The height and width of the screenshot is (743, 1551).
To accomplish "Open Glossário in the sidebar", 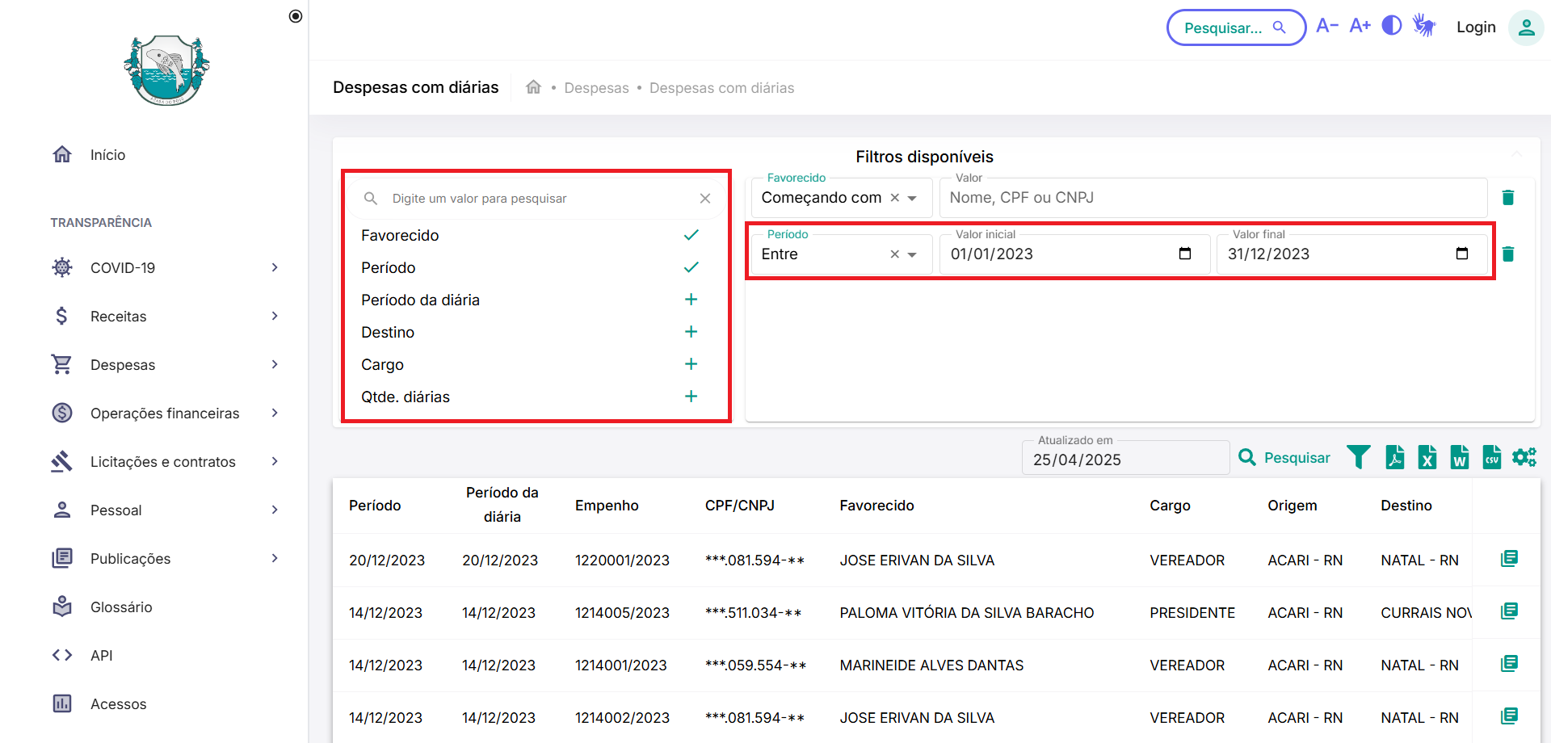I will [121, 607].
